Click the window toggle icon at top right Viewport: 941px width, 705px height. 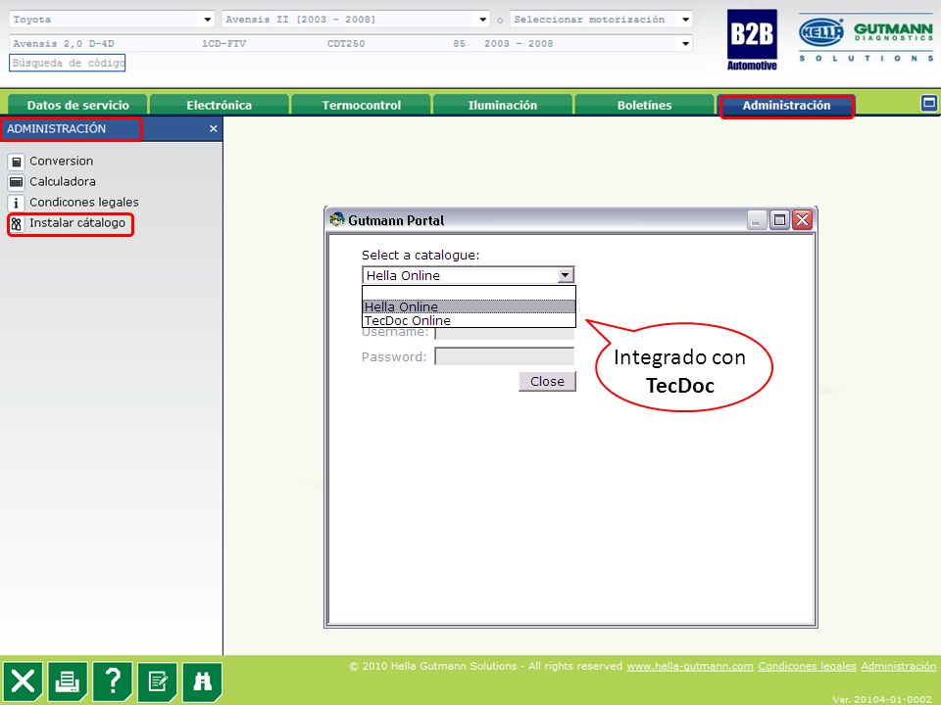click(928, 103)
